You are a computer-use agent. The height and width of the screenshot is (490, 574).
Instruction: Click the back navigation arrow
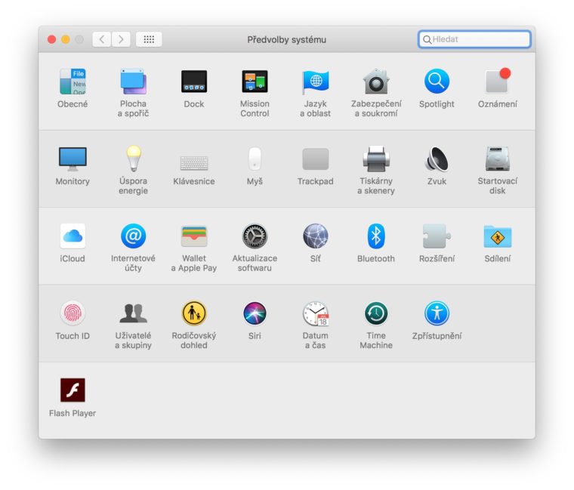(x=102, y=39)
